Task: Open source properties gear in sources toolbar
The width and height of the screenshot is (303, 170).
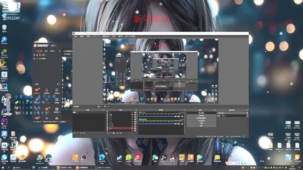Action: 114,133
